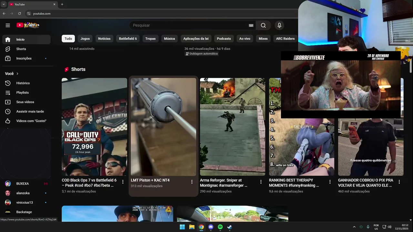Screen dimensions: 413x232
Task: Open Histórico from sidebar
Action: [26, 83]
